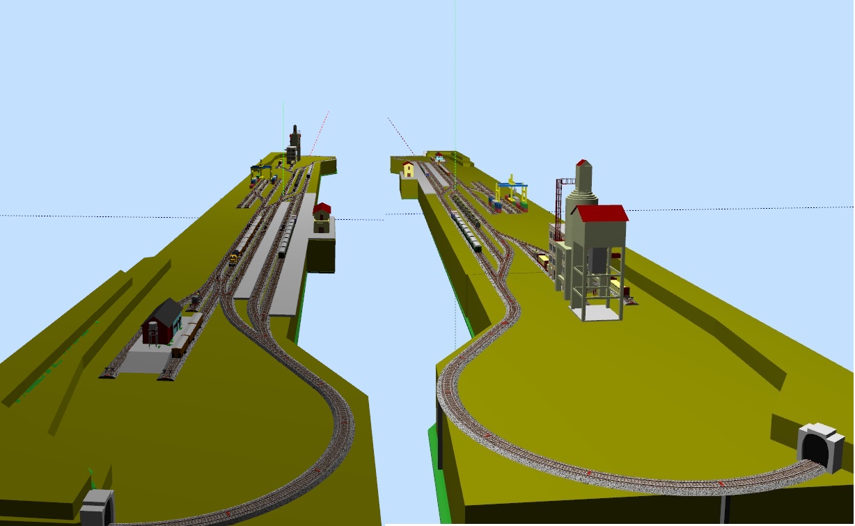This screenshot has width=855, height=526.
Task: Select the grey tunnel portal at bottom left
Action: coord(97,507)
